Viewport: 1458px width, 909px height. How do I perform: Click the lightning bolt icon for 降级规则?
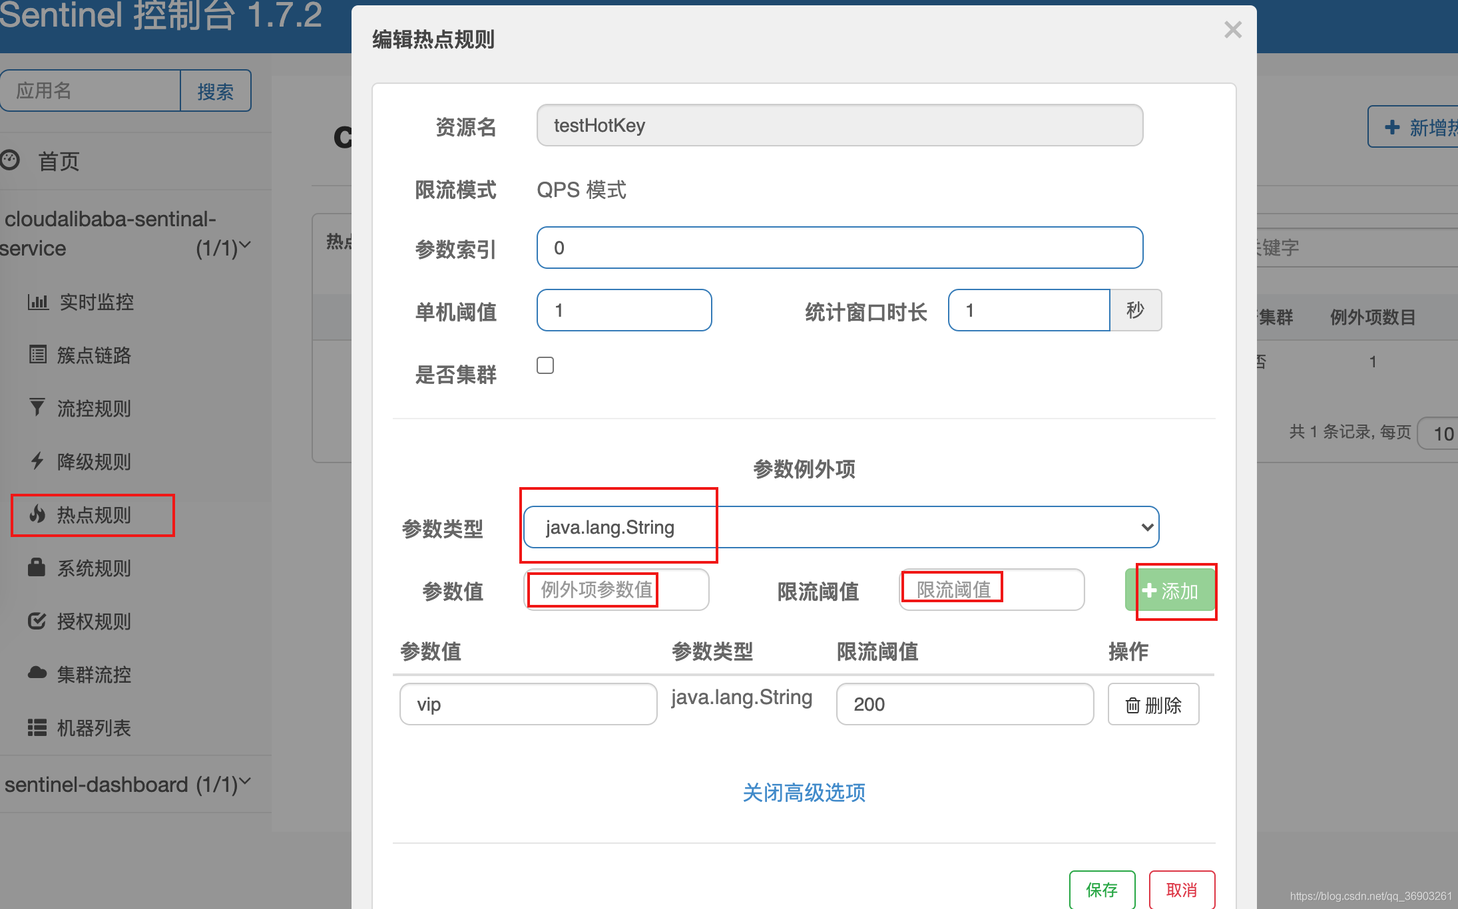coord(37,460)
